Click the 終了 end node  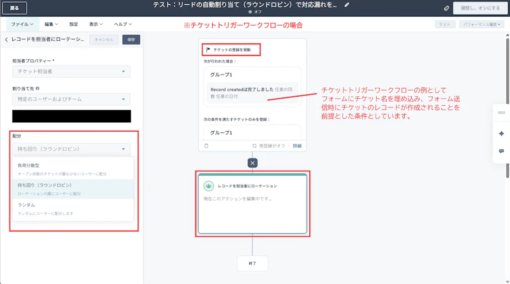[x=252, y=264]
